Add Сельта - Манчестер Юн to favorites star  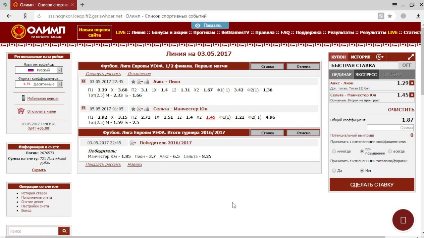point(133,109)
